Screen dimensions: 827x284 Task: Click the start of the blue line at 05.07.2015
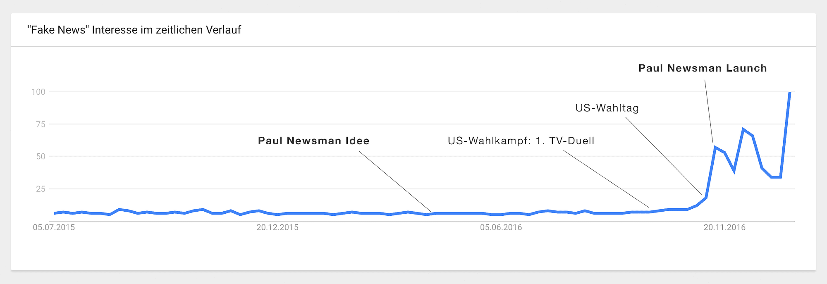click(55, 213)
